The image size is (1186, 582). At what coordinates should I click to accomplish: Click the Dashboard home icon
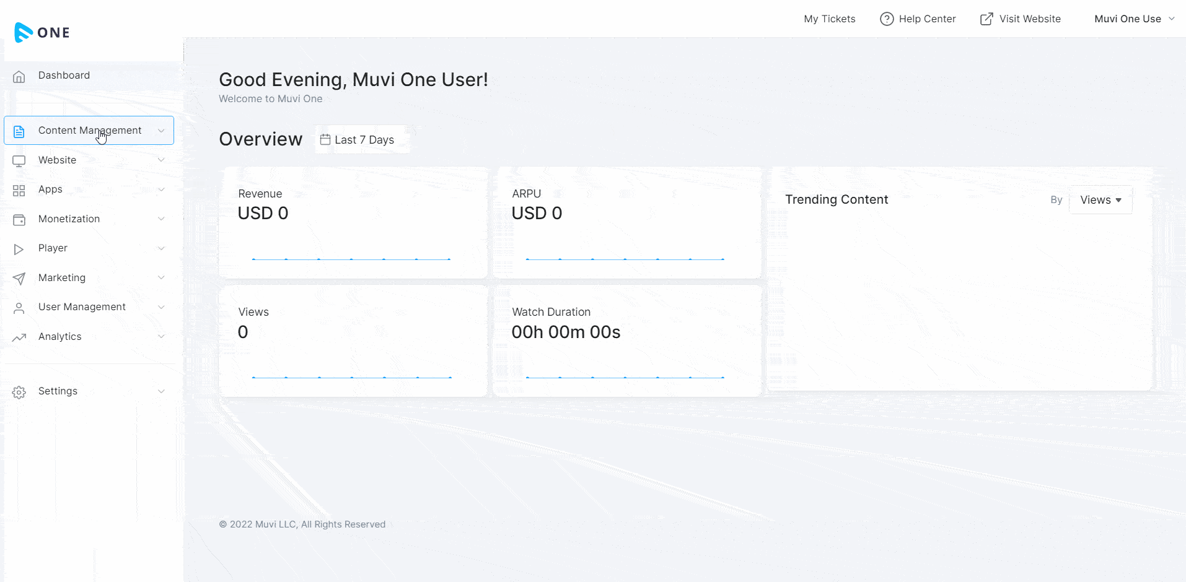(x=19, y=76)
